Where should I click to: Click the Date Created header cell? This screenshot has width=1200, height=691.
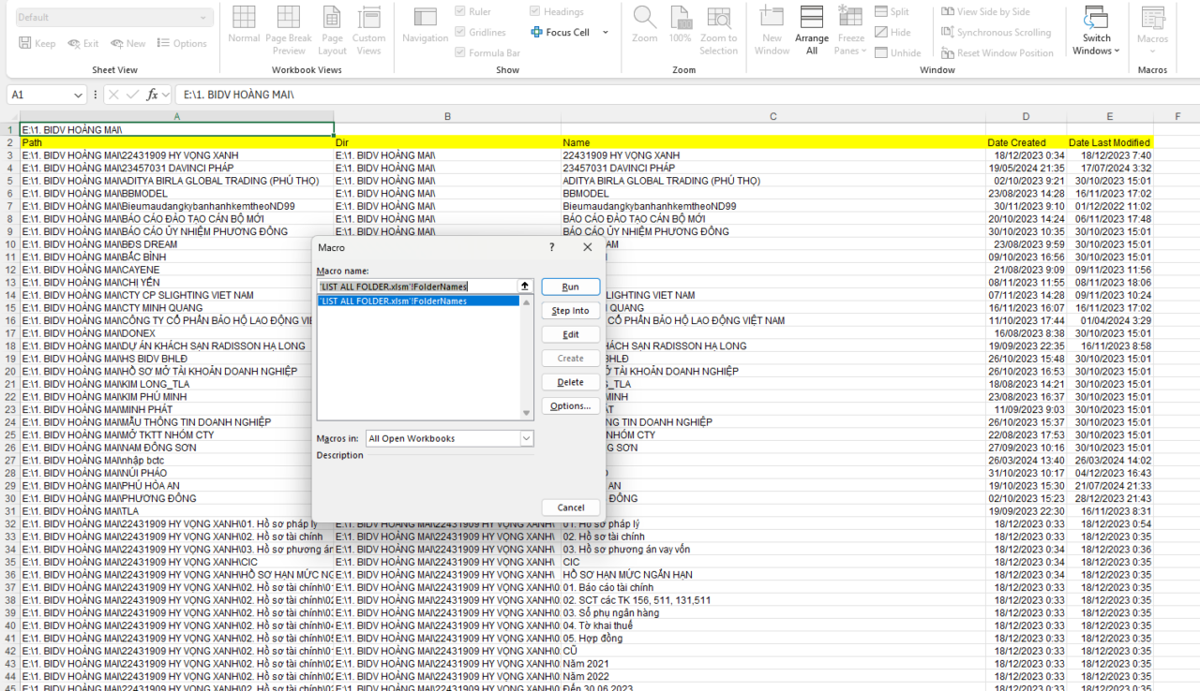pos(1026,142)
